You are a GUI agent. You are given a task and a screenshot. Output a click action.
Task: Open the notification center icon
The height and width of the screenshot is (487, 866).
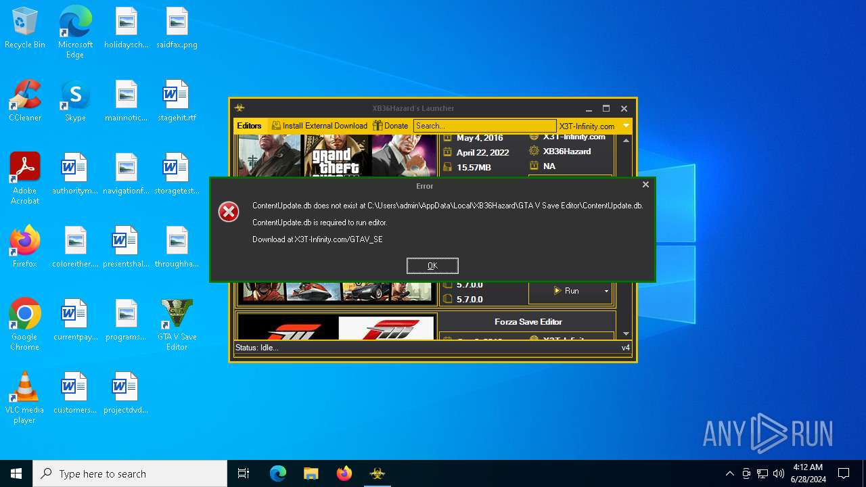coord(844,473)
